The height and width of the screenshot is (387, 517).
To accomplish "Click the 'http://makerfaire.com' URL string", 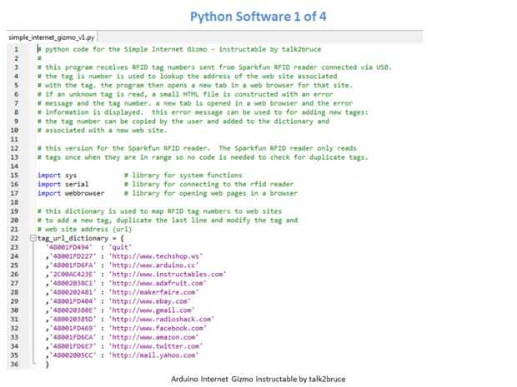I will [152, 291].
